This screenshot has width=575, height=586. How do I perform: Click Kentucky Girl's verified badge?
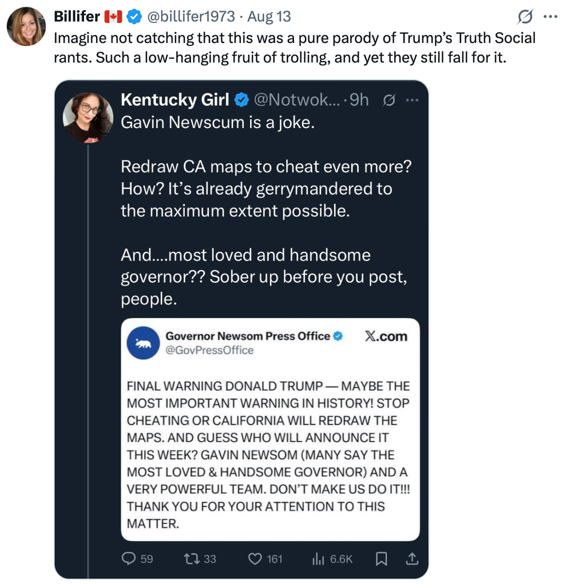point(241,100)
